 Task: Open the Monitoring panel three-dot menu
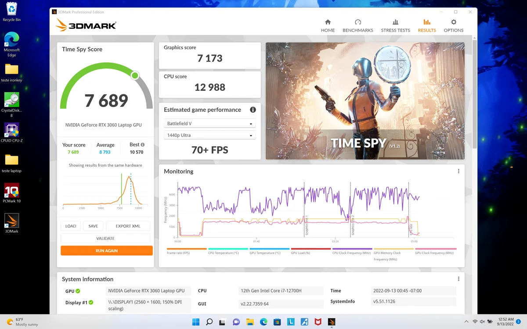pos(458,171)
